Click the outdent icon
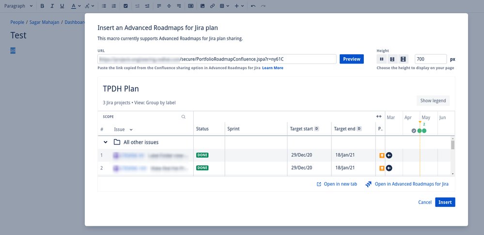The width and height of the screenshot is (484, 235). click(x=138, y=6)
